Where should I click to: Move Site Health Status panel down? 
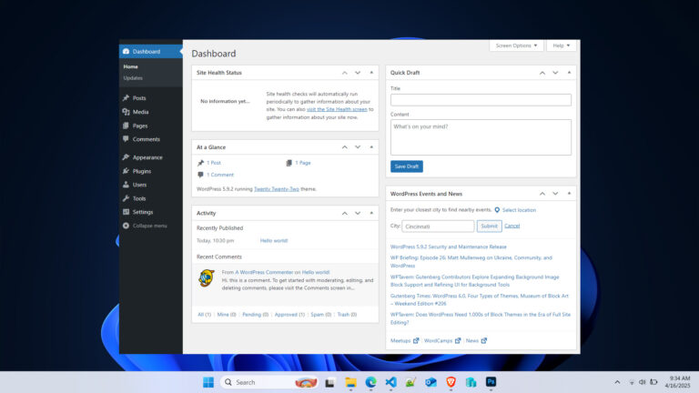click(x=358, y=73)
